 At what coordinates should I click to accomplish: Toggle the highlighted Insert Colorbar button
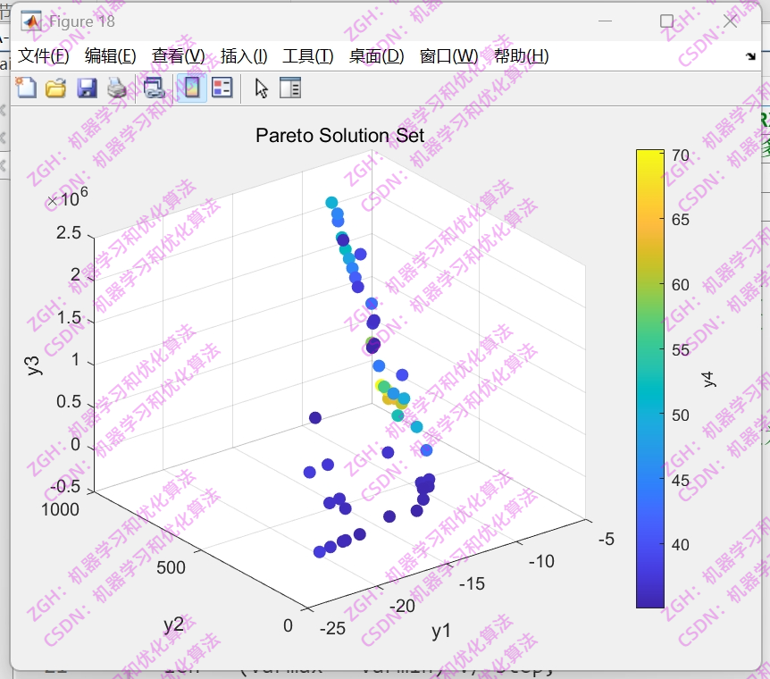190,87
